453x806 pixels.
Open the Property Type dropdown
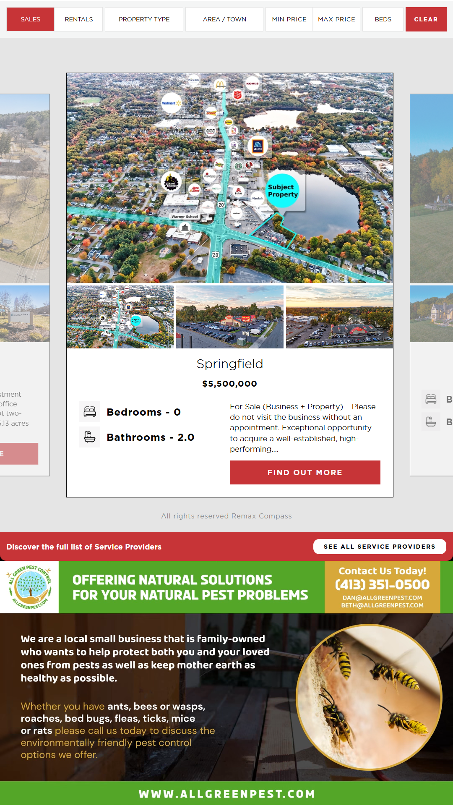point(144,19)
